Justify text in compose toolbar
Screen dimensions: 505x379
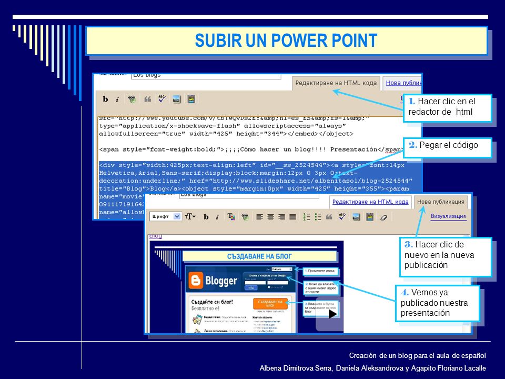click(x=292, y=216)
